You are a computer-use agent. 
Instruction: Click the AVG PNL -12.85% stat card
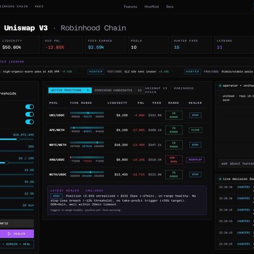click(63, 45)
